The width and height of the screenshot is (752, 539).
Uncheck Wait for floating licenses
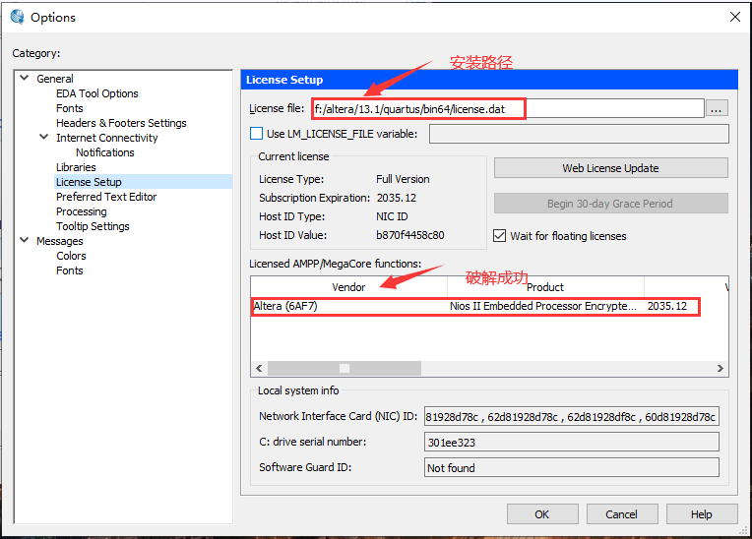point(500,236)
